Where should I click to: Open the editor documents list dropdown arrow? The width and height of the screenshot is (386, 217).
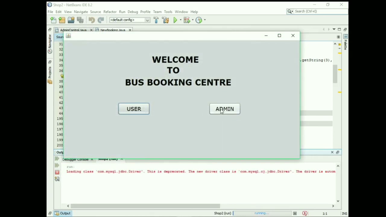pos(334,29)
